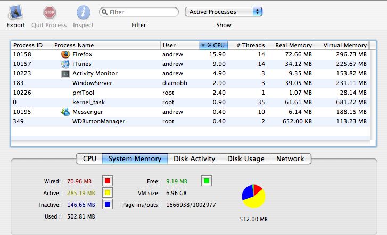
Task: Click the process table vertical scrollbar
Action: coord(373,95)
